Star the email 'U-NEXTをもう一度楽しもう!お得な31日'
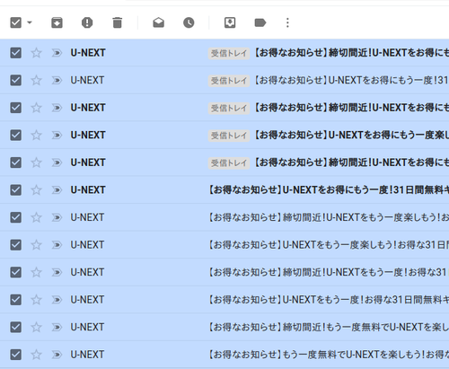 [x=36, y=245]
